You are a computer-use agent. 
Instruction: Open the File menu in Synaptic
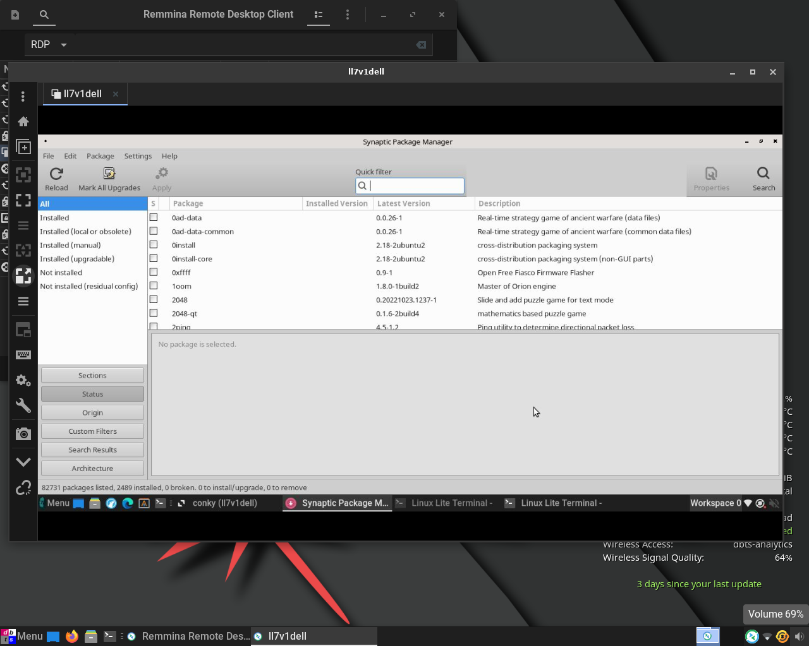tap(49, 156)
